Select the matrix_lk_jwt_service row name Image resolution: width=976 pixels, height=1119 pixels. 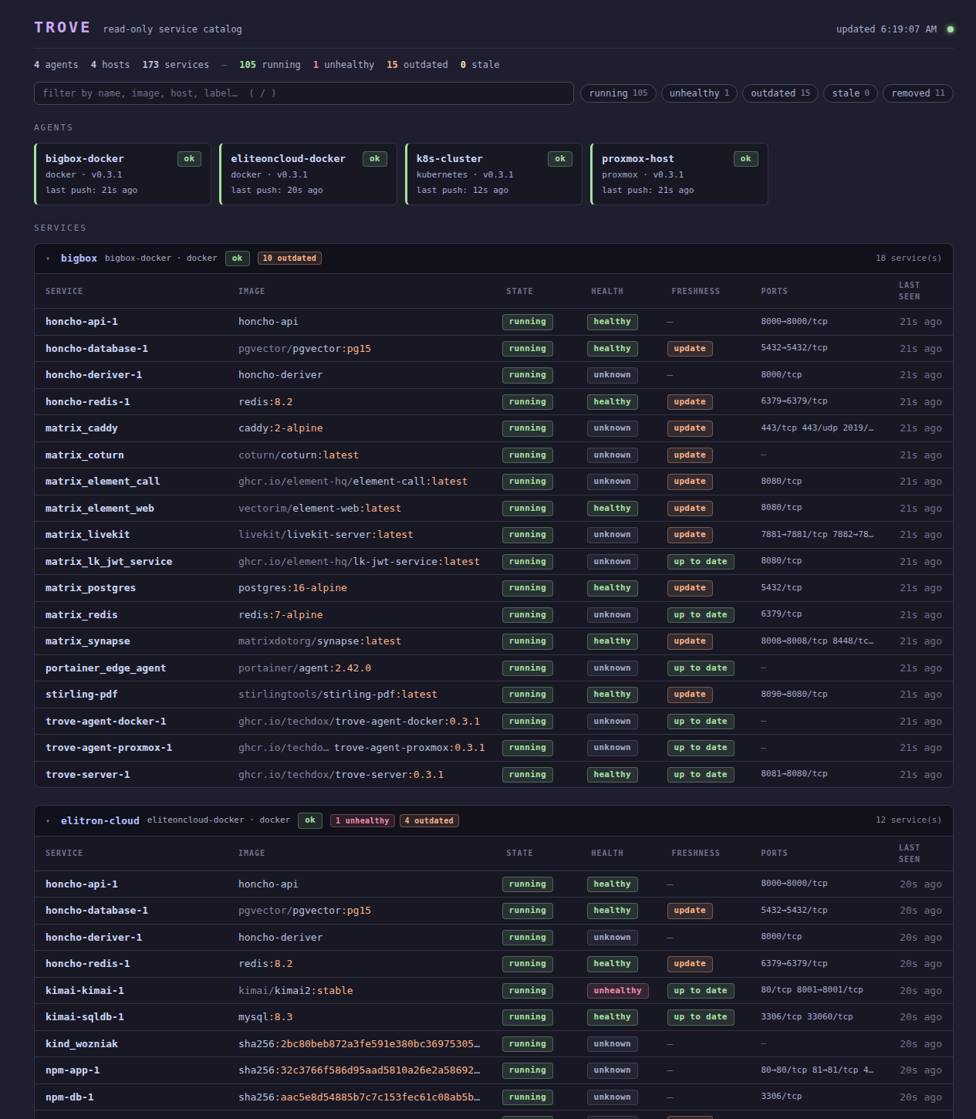[x=109, y=562]
